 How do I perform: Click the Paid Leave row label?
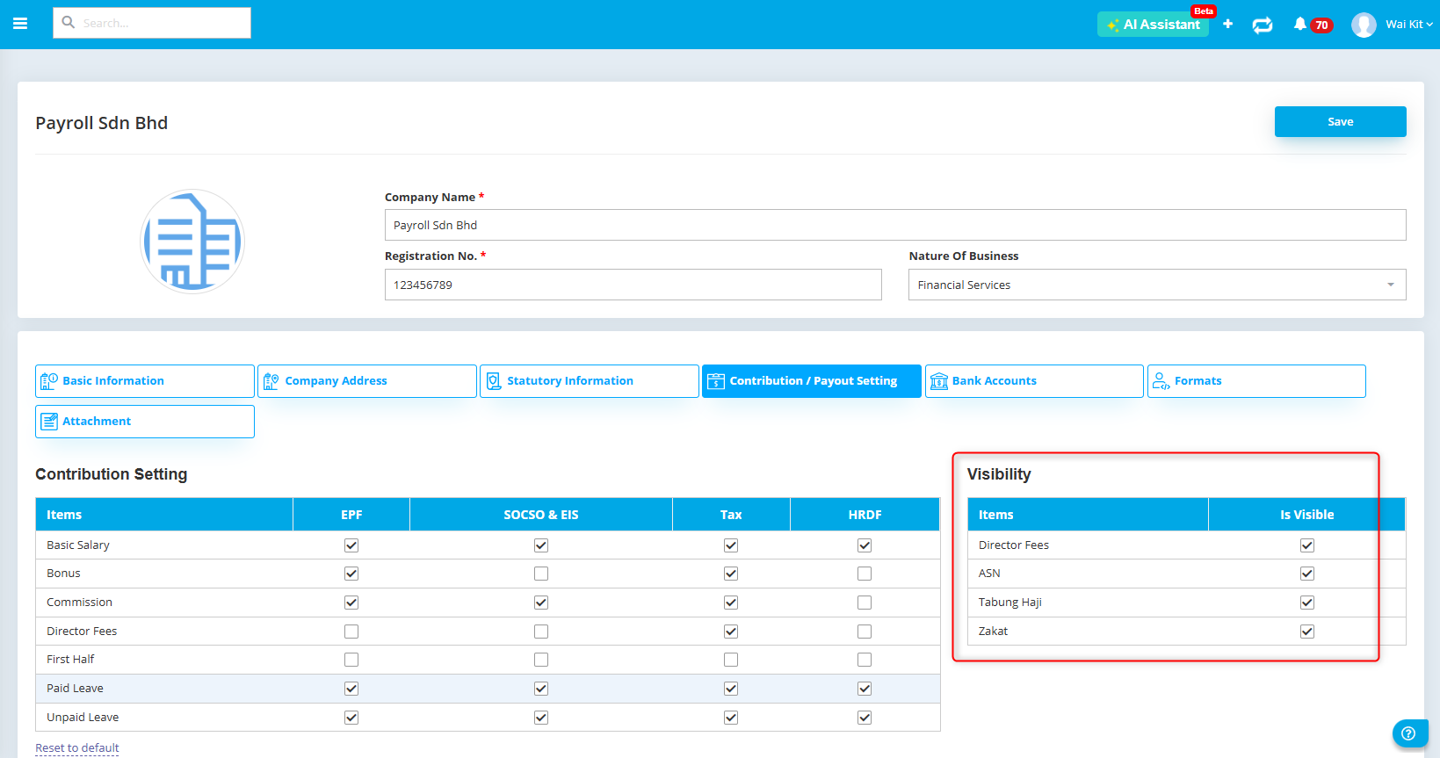pos(75,689)
